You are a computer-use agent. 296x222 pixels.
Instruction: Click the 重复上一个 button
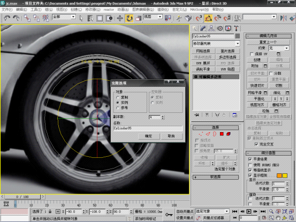tap(269, 42)
